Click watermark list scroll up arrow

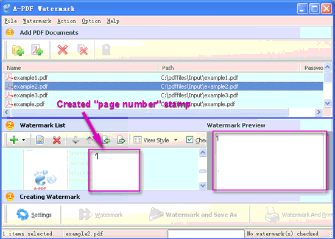tap(203, 153)
